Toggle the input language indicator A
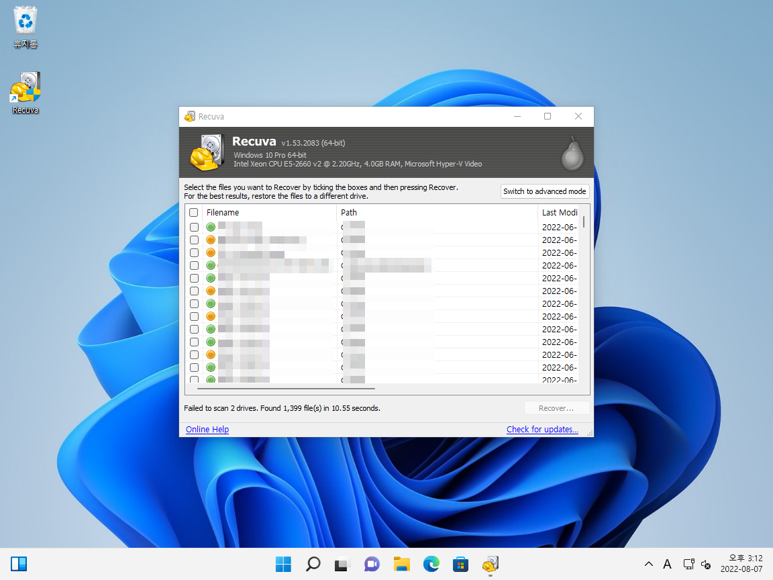The width and height of the screenshot is (773, 580). tap(667, 564)
